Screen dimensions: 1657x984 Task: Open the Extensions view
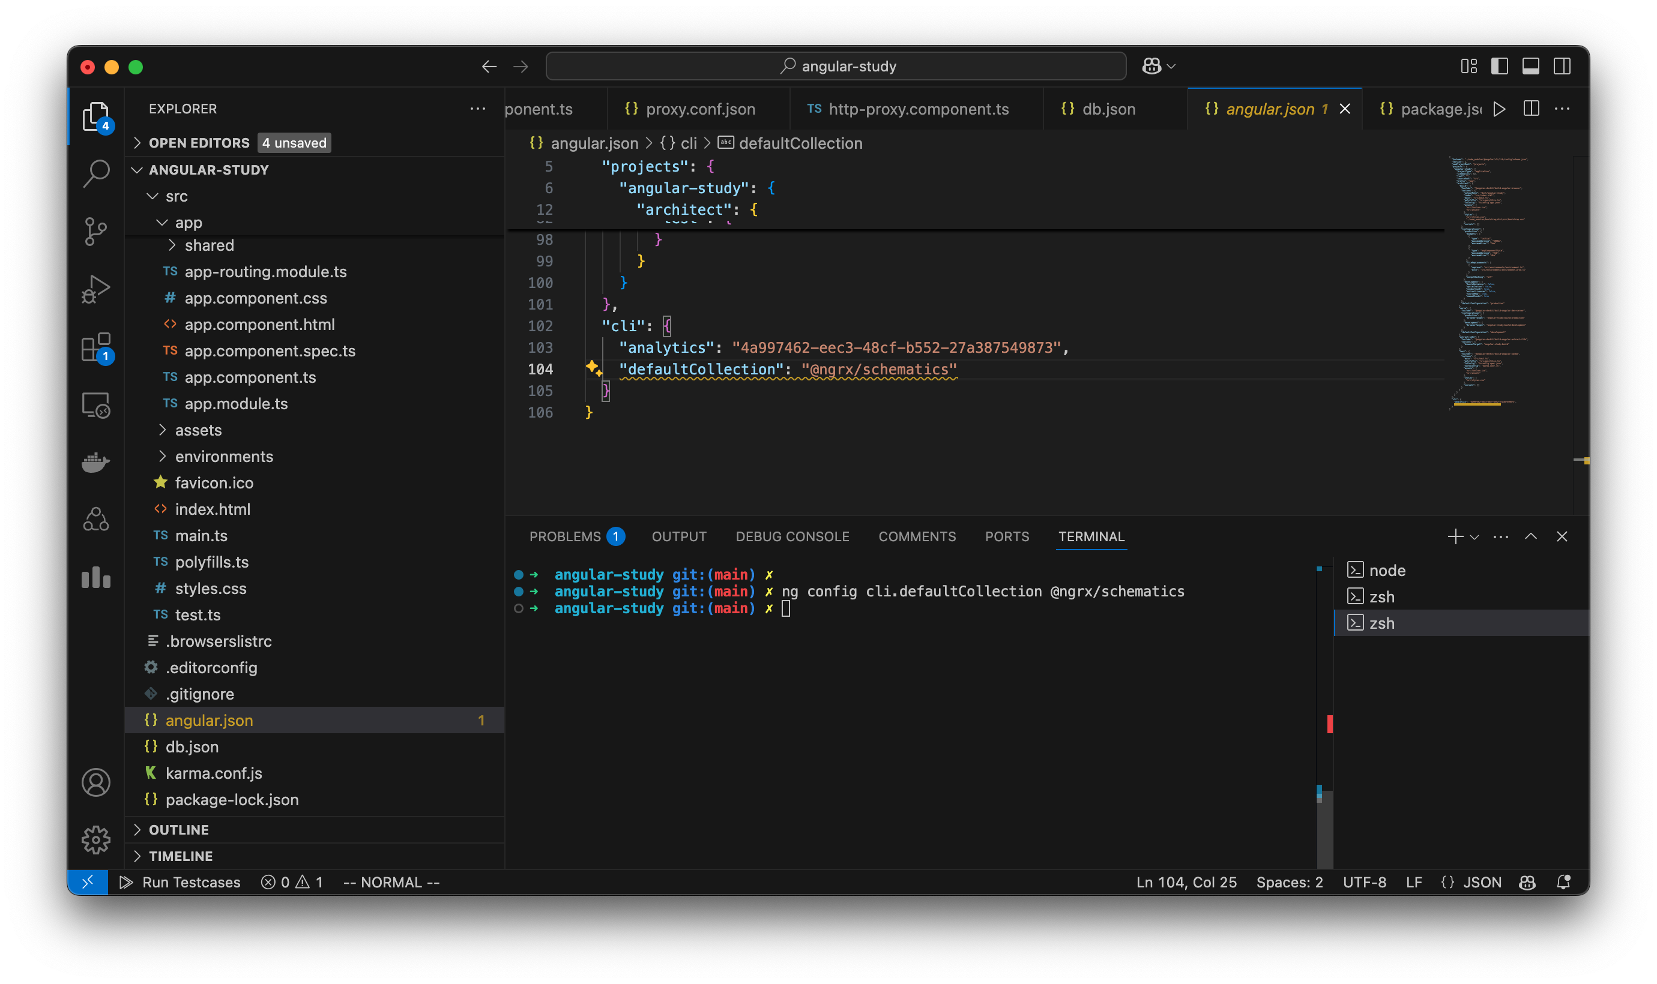[95, 346]
